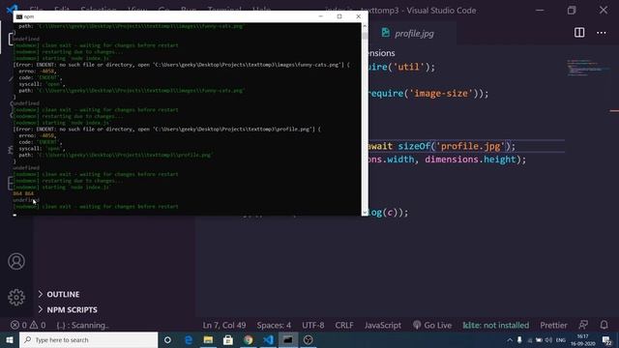This screenshot has height=348, width=619.
Task: Open the Windows Start menu
Action: coord(10,339)
